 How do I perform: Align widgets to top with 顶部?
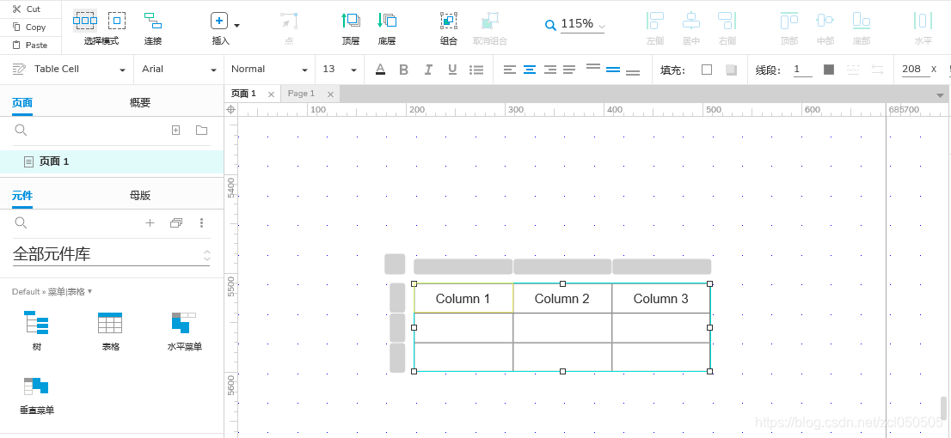point(789,21)
